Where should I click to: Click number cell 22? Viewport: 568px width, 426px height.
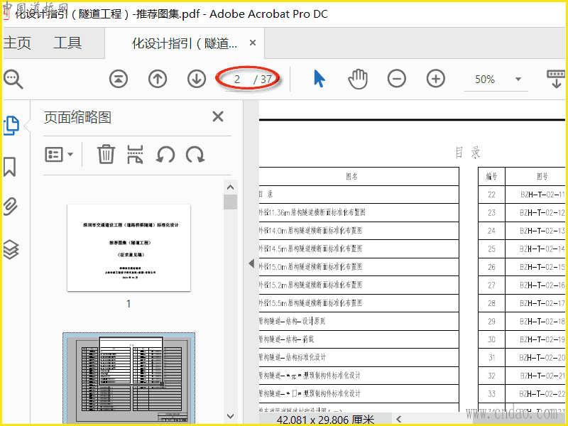[491, 195]
